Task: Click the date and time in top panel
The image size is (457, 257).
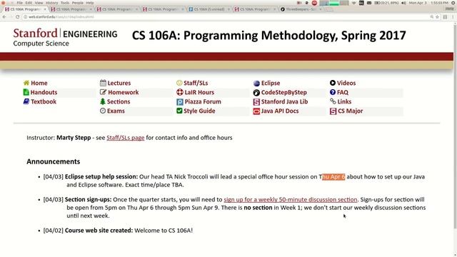Action: [x=428, y=3]
